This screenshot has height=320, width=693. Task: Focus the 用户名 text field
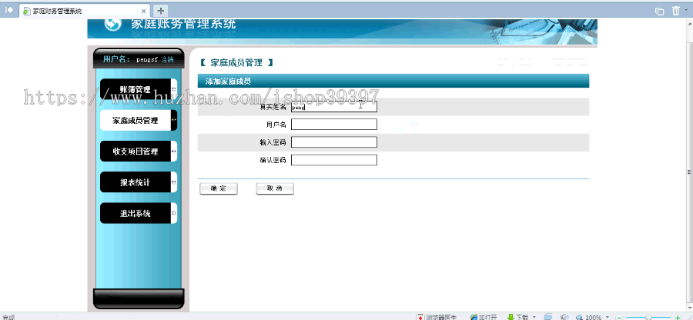(334, 125)
